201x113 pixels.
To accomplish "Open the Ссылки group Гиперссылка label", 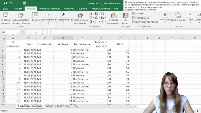I will [178, 20].
